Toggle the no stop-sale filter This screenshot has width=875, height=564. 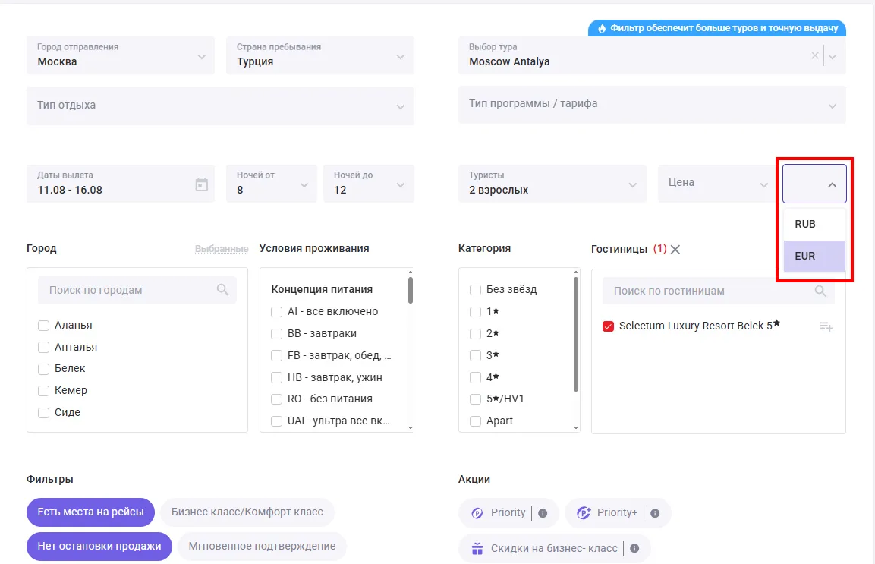coord(99,546)
